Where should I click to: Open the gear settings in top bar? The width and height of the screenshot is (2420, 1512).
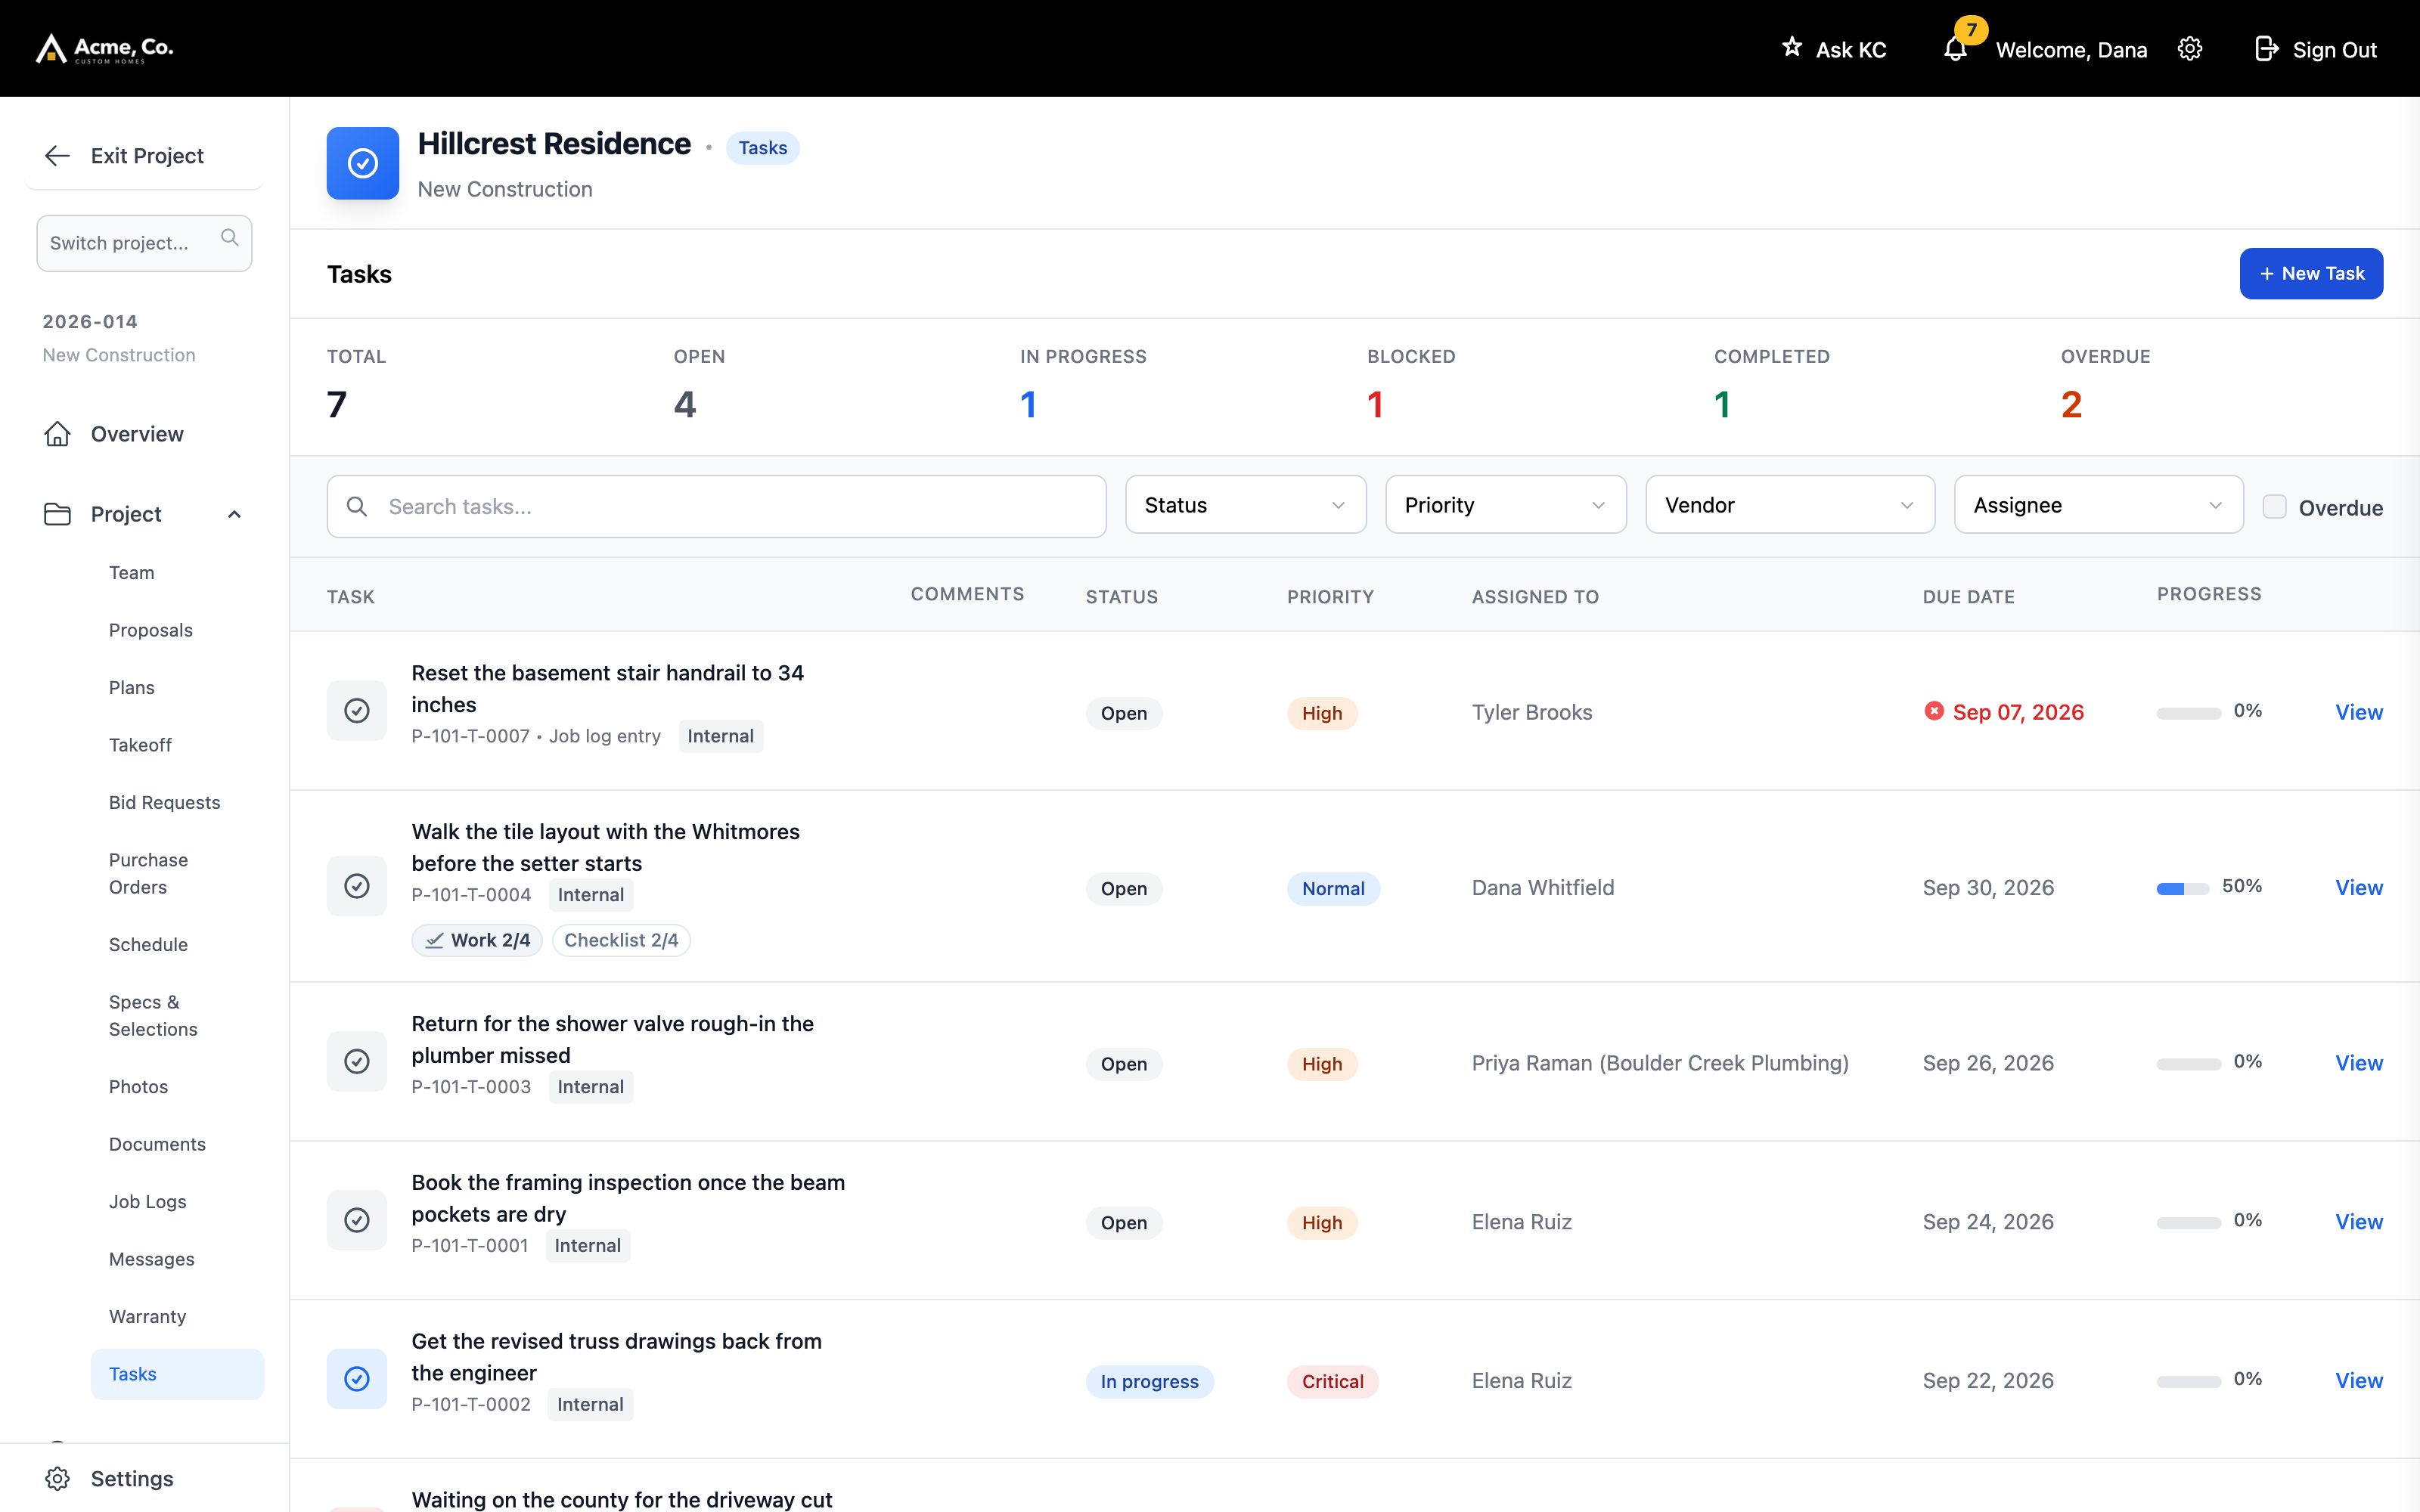[x=2190, y=49]
